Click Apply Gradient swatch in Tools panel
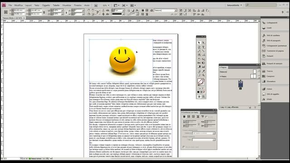The height and width of the screenshot is (163, 290). coord(201,92)
